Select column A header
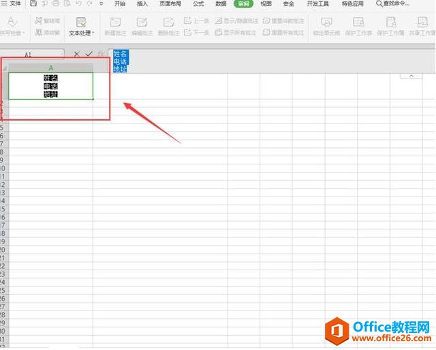Viewport: 436px width, 350px height. 50,68
